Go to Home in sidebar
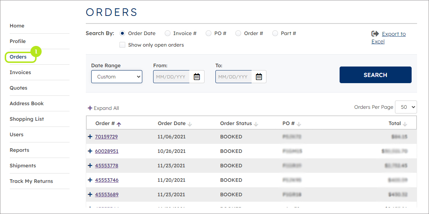The width and height of the screenshot is (429, 214). (x=17, y=26)
